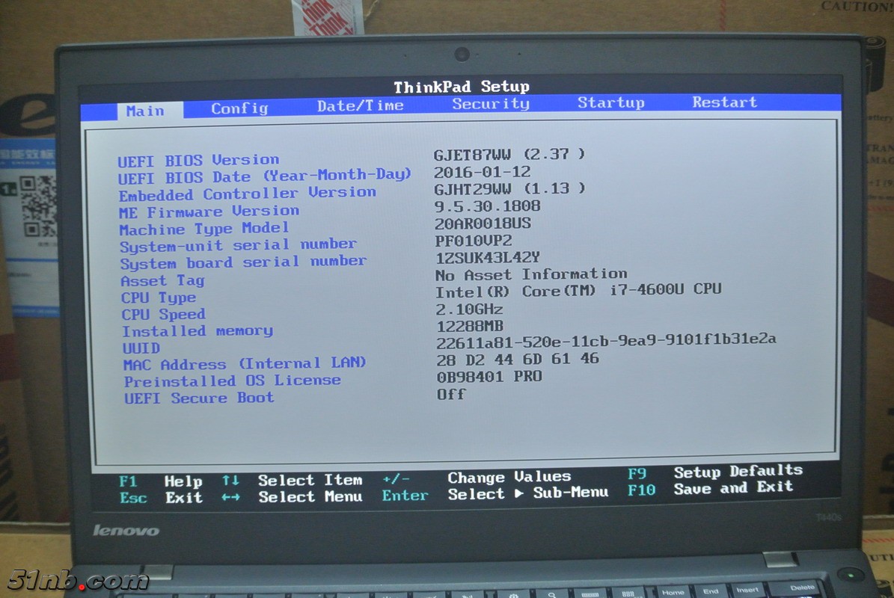
Task: Click the up/down arrows Select Item icon
Action: pyautogui.click(x=230, y=481)
